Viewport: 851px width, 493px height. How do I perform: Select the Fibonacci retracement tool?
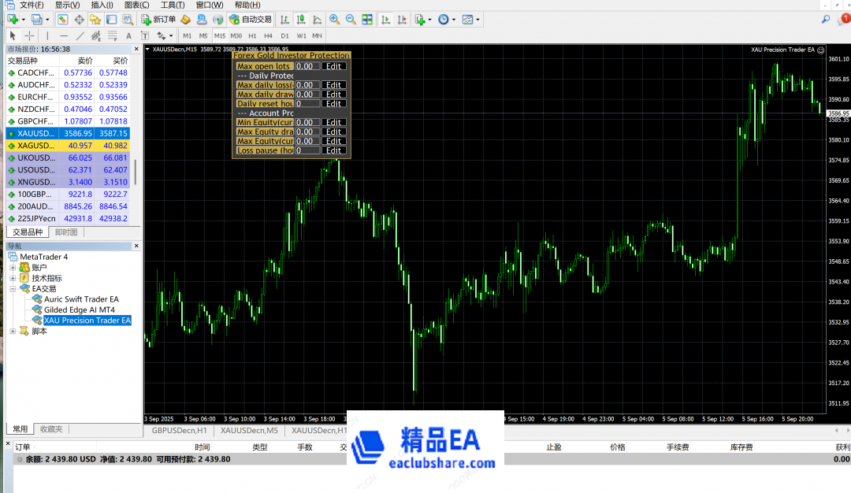pyautogui.click(x=113, y=35)
